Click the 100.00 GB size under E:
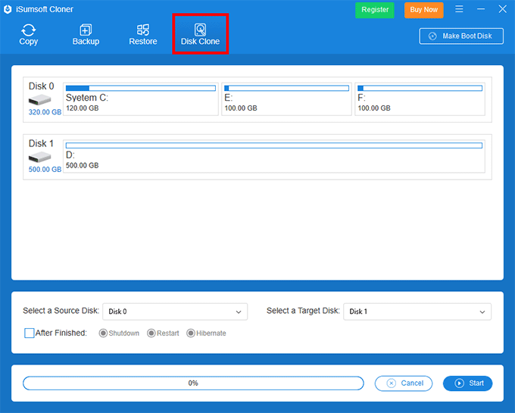 [x=241, y=108]
